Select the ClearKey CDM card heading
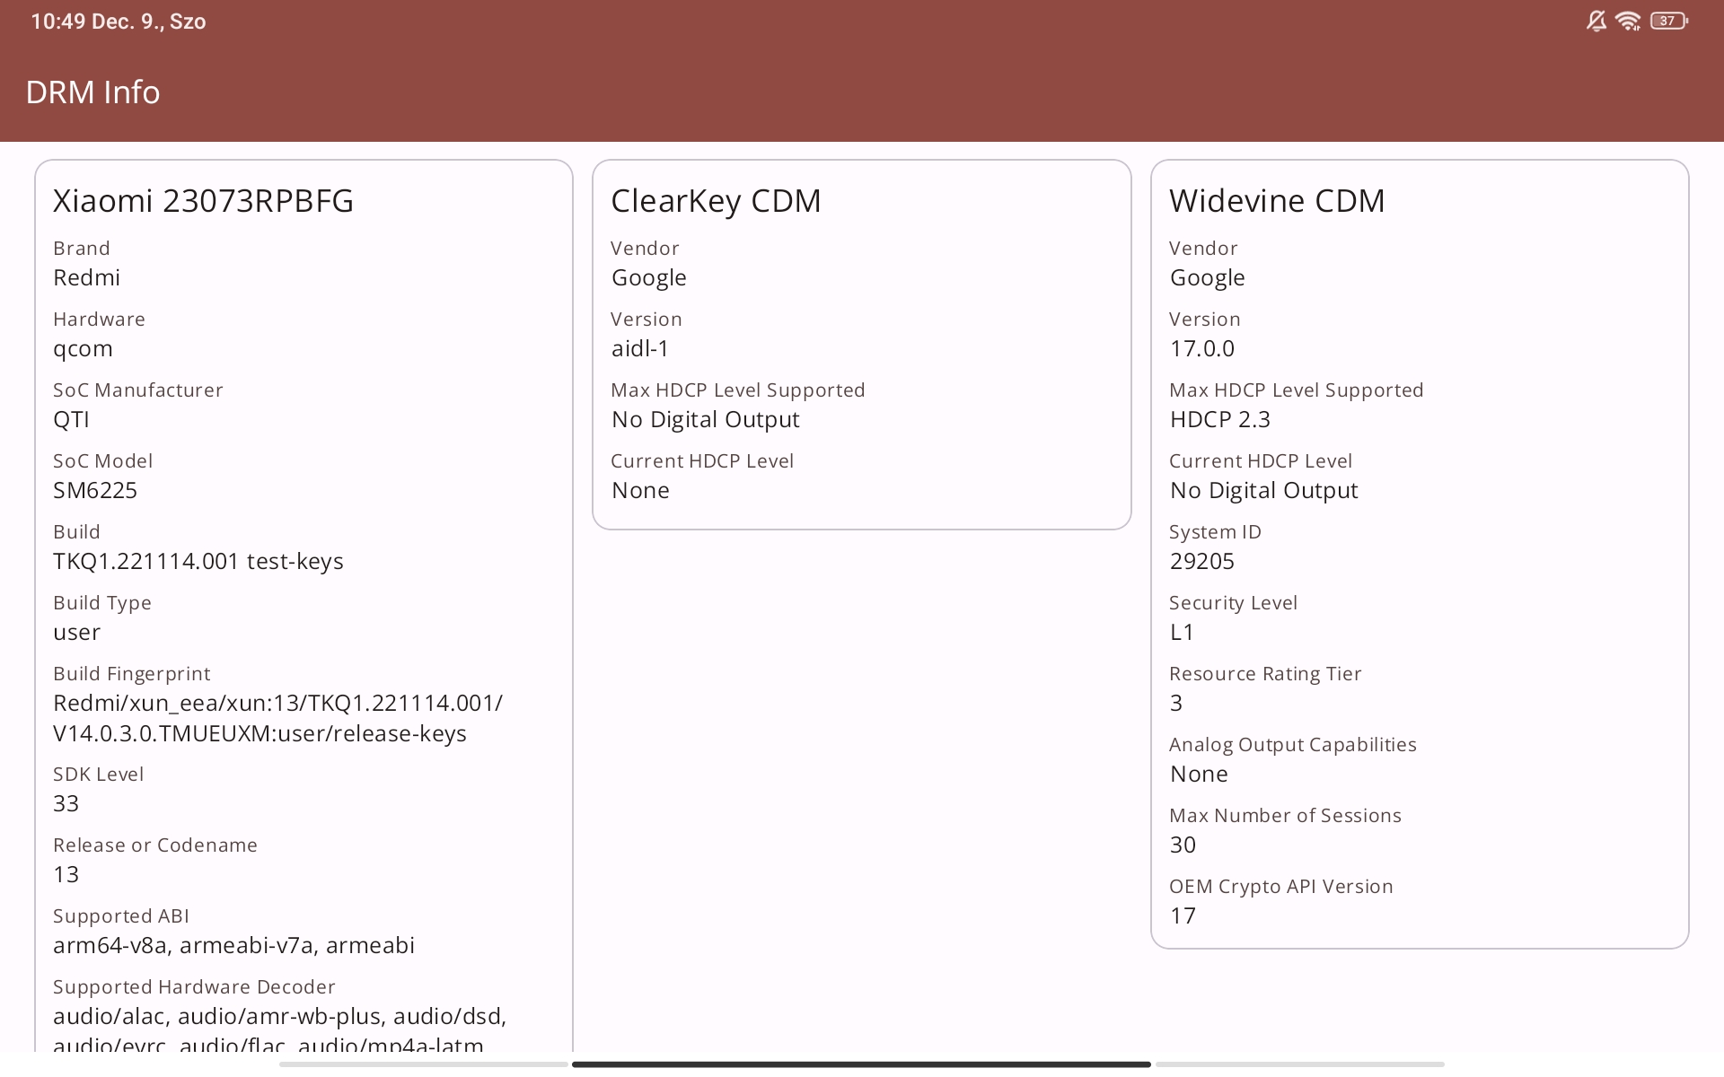The height and width of the screenshot is (1077, 1724). [x=716, y=201]
